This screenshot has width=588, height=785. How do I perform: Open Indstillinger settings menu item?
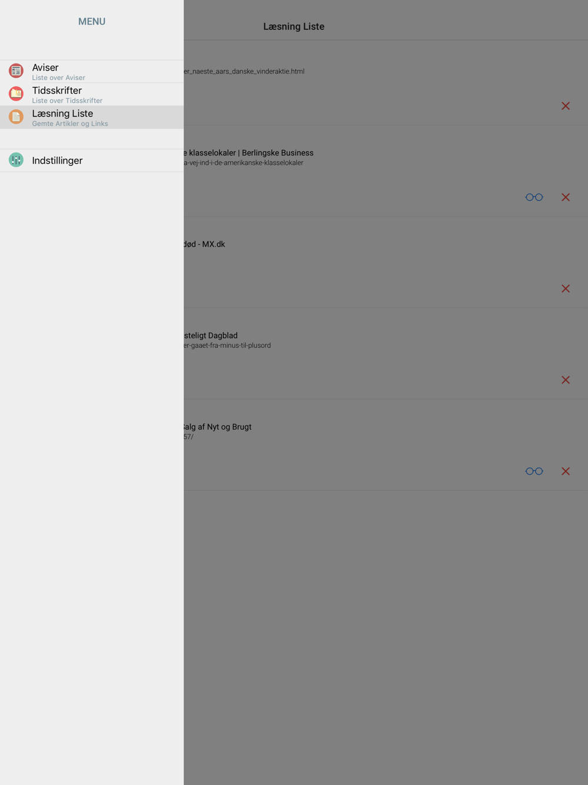coord(92,161)
